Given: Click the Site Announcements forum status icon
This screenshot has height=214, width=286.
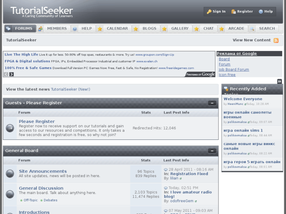Looking at the screenshot, I should coord(10,174).
